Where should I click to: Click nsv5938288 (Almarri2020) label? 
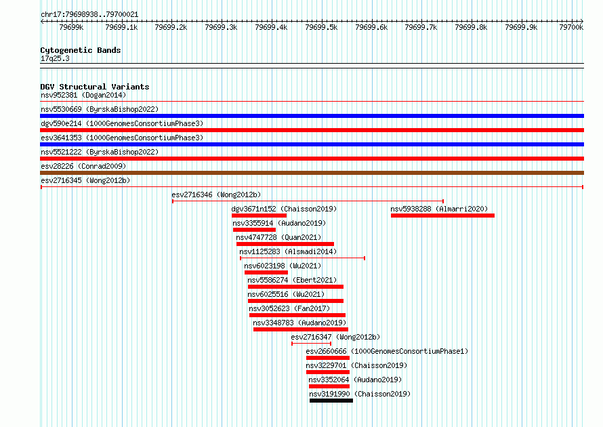coord(439,209)
